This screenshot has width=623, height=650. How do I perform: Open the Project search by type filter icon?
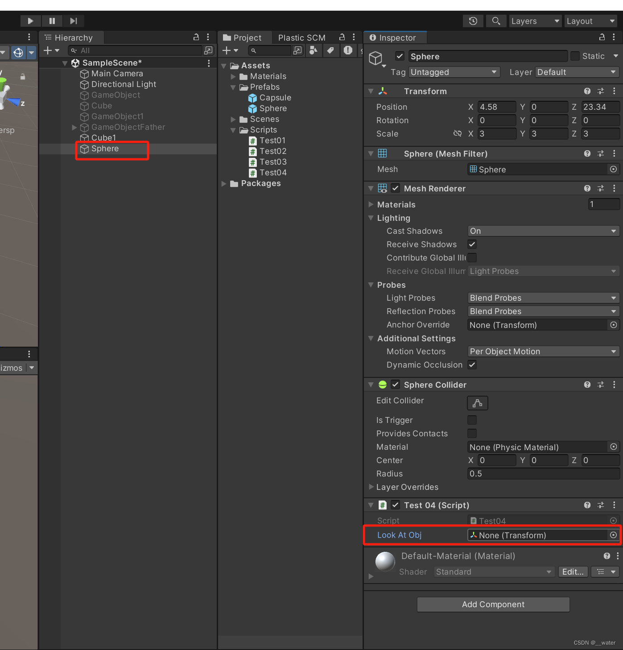coord(314,50)
